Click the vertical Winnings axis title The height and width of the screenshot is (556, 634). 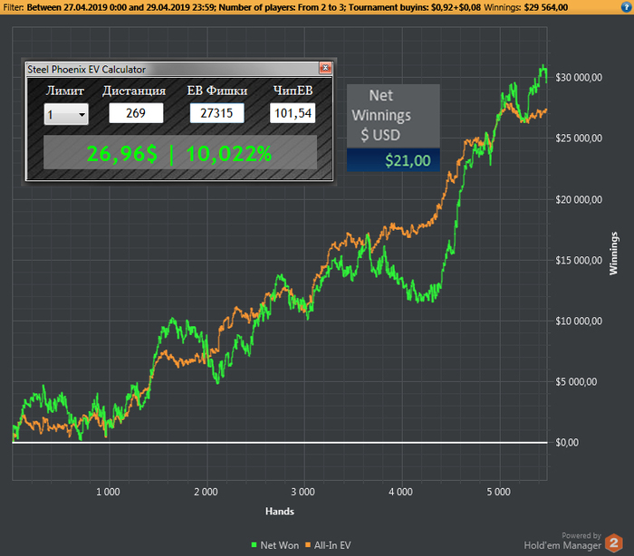pos(613,254)
